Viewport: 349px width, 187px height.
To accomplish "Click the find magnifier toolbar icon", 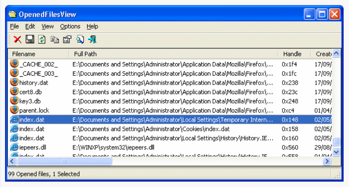I will pyautogui.click(x=80, y=39).
